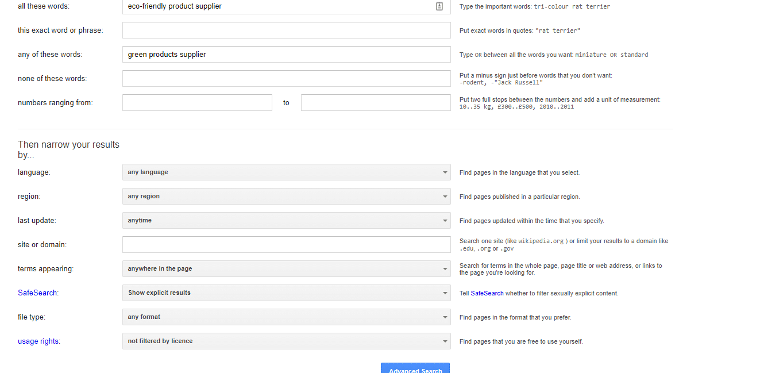This screenshot has height=373, width=760.
Task: Open the usage rights label link
Action: [x=38, y=341]
